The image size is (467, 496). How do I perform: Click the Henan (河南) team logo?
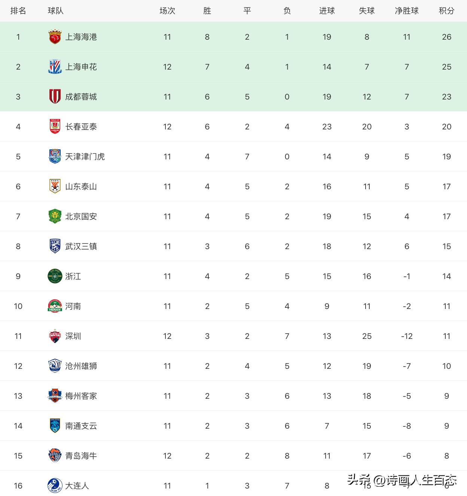point(55,306)
